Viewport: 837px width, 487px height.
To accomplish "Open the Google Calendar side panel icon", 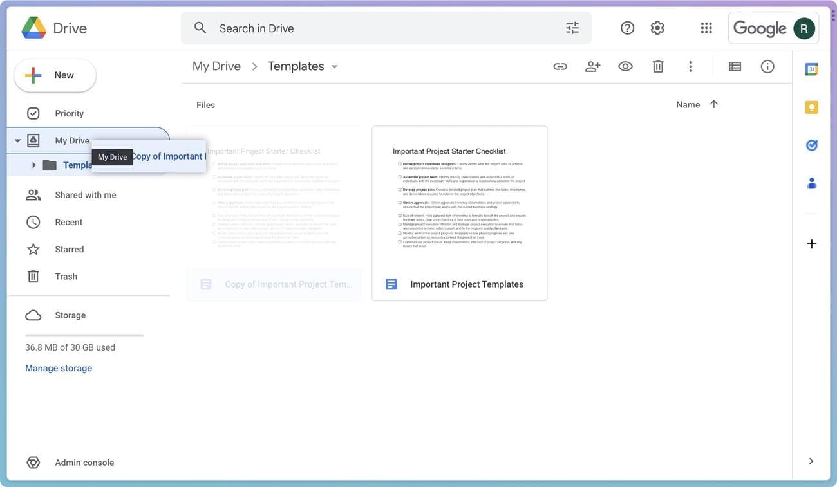I will [x=811, y=69].
